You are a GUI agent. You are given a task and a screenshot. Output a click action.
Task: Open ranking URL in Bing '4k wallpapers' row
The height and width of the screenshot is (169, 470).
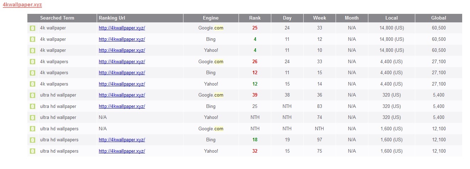tap(122, 73)
